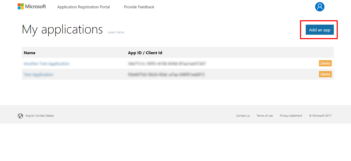View the Privacy statement link
The image size is (351, 161).
coord(291,116)
